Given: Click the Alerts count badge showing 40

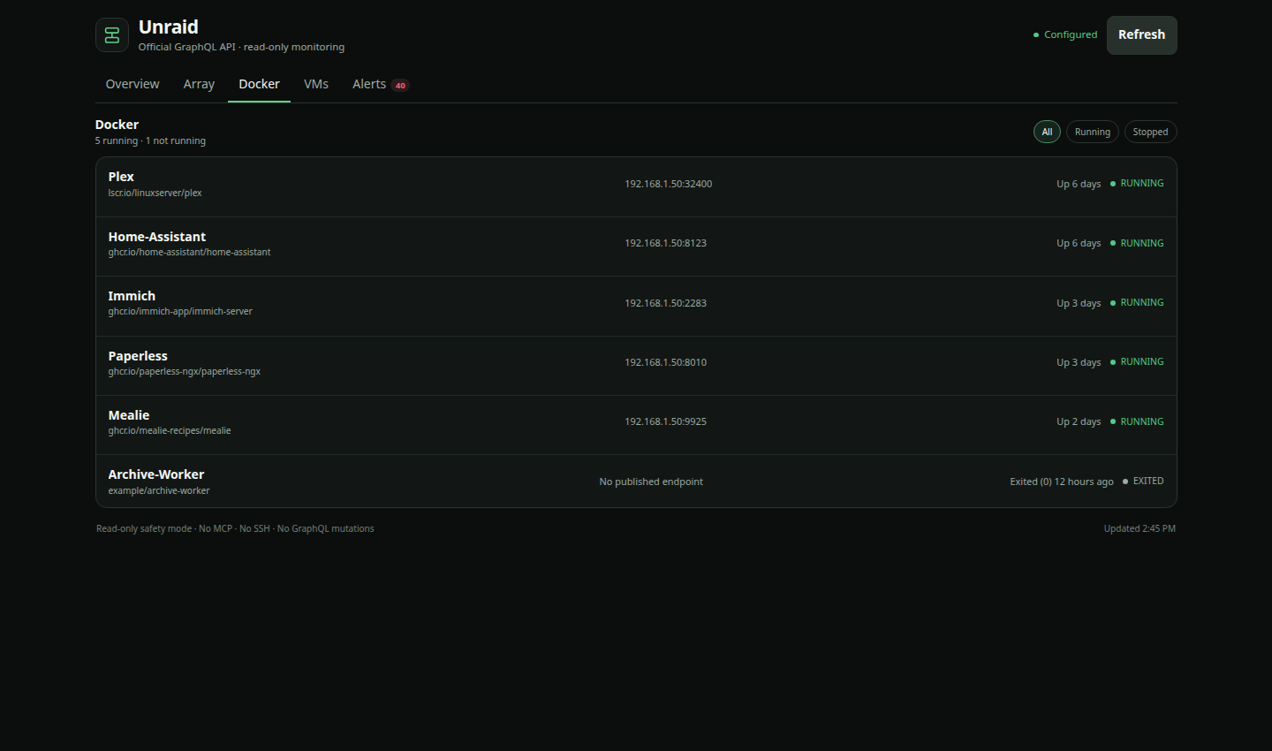Looking at the screenshot, I should pos(400,86).
